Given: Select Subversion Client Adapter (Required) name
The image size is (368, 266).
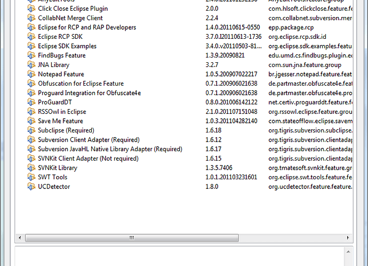Looking at the screenshot, I should coord(89,140).
